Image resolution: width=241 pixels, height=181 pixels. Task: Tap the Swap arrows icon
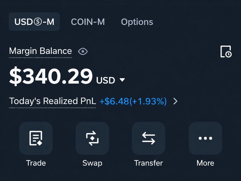click(x=93, y=138)
